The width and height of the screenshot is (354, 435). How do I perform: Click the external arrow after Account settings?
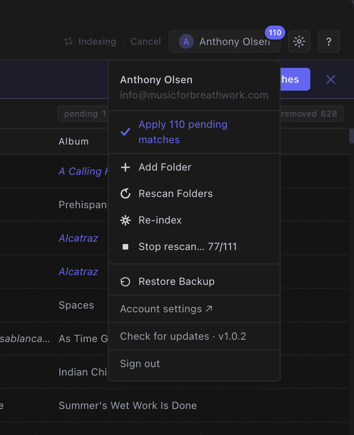pos(209,309)
